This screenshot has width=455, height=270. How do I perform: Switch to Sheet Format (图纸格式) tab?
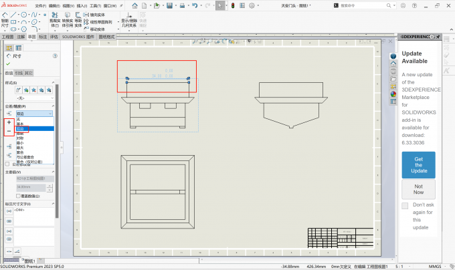106,37
